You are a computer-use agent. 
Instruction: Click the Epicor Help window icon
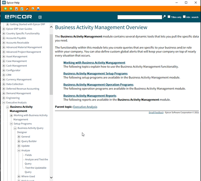[4, 3]
